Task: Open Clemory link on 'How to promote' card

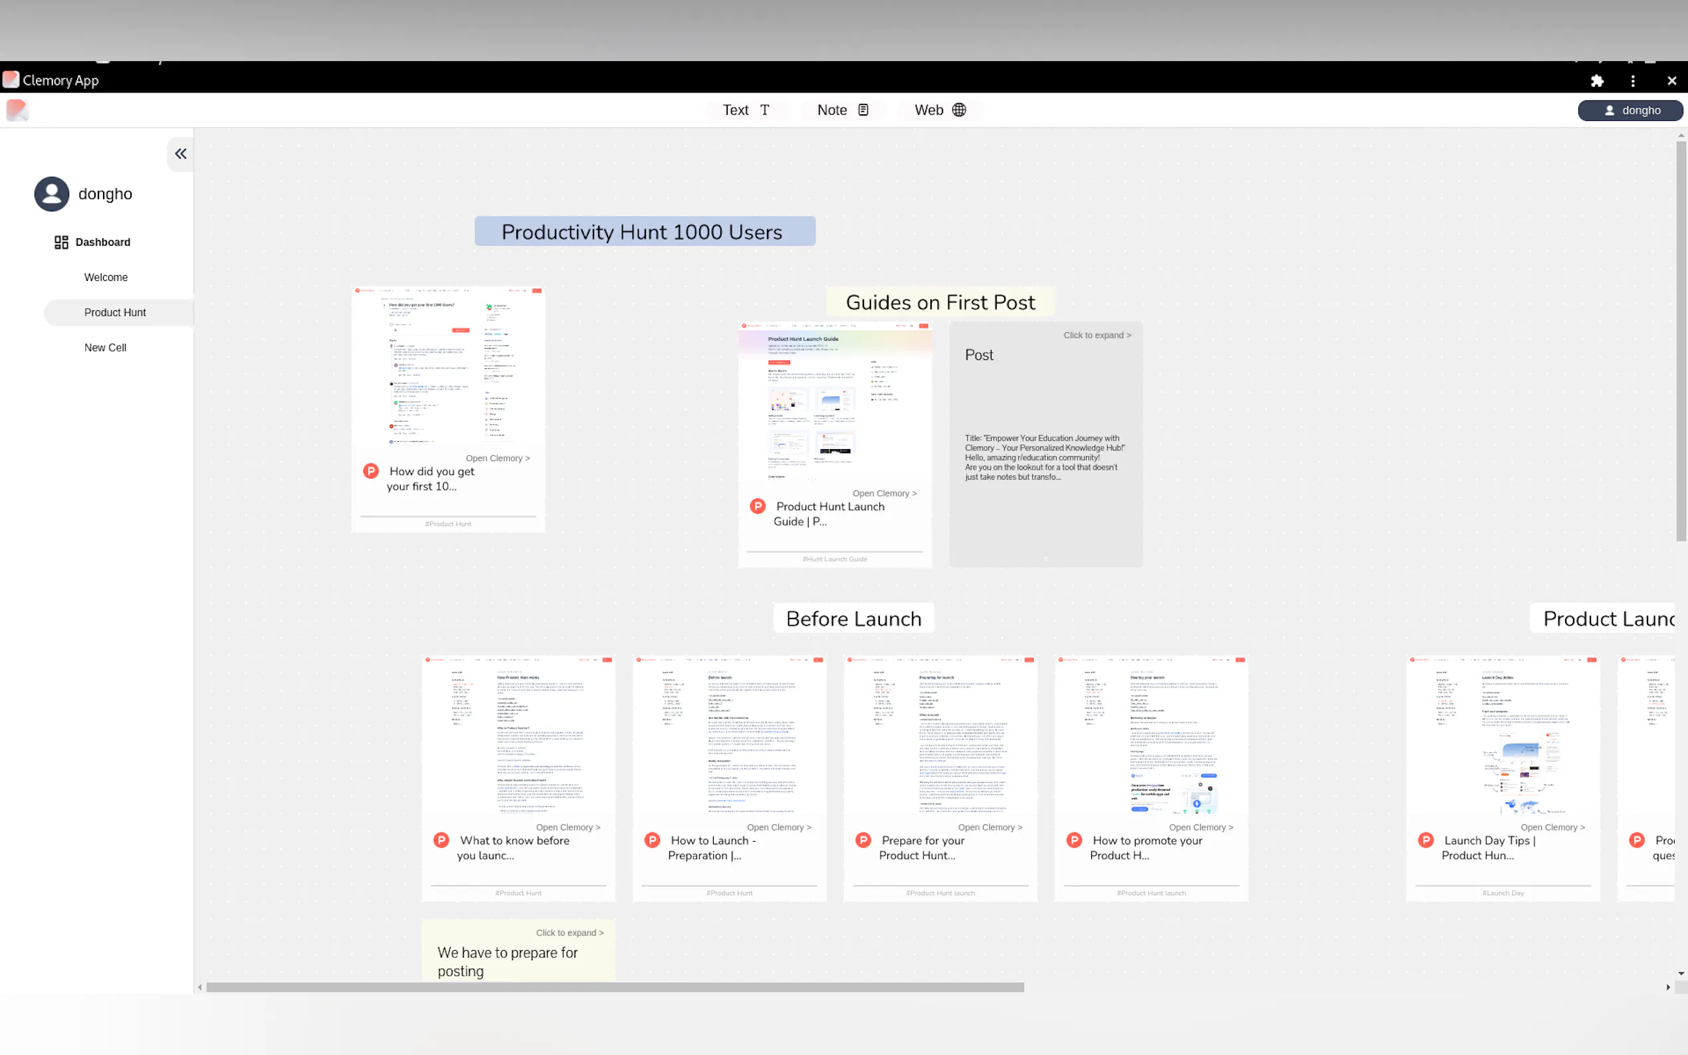Action: [1201, 827]
